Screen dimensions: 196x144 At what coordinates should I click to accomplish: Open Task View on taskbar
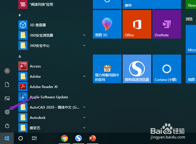tap(34, 138)
